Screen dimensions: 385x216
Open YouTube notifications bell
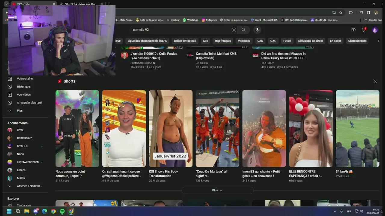point(363,30)
